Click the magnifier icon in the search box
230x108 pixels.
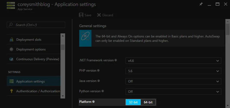[x=11, y=25]
